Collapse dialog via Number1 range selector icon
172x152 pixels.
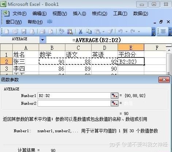click(x=114, y=96)
